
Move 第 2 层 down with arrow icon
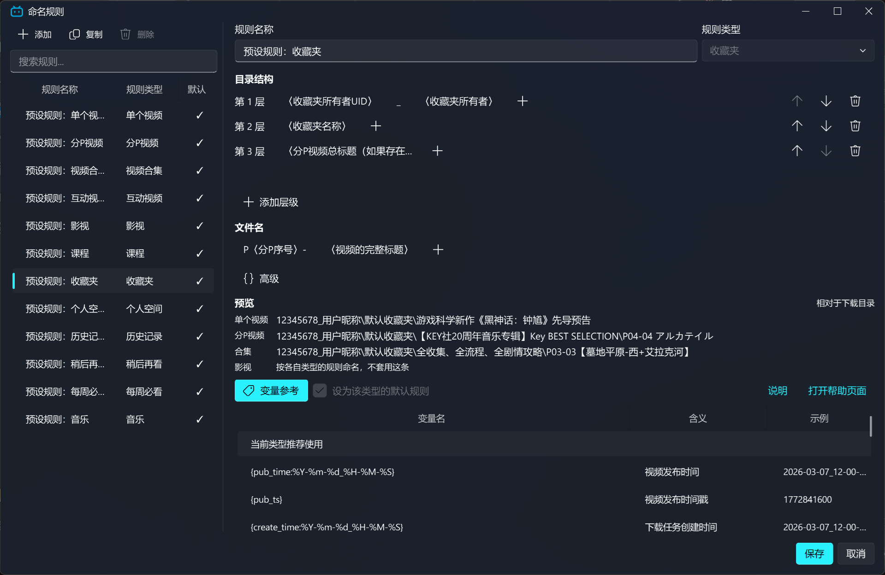[826, 126]
